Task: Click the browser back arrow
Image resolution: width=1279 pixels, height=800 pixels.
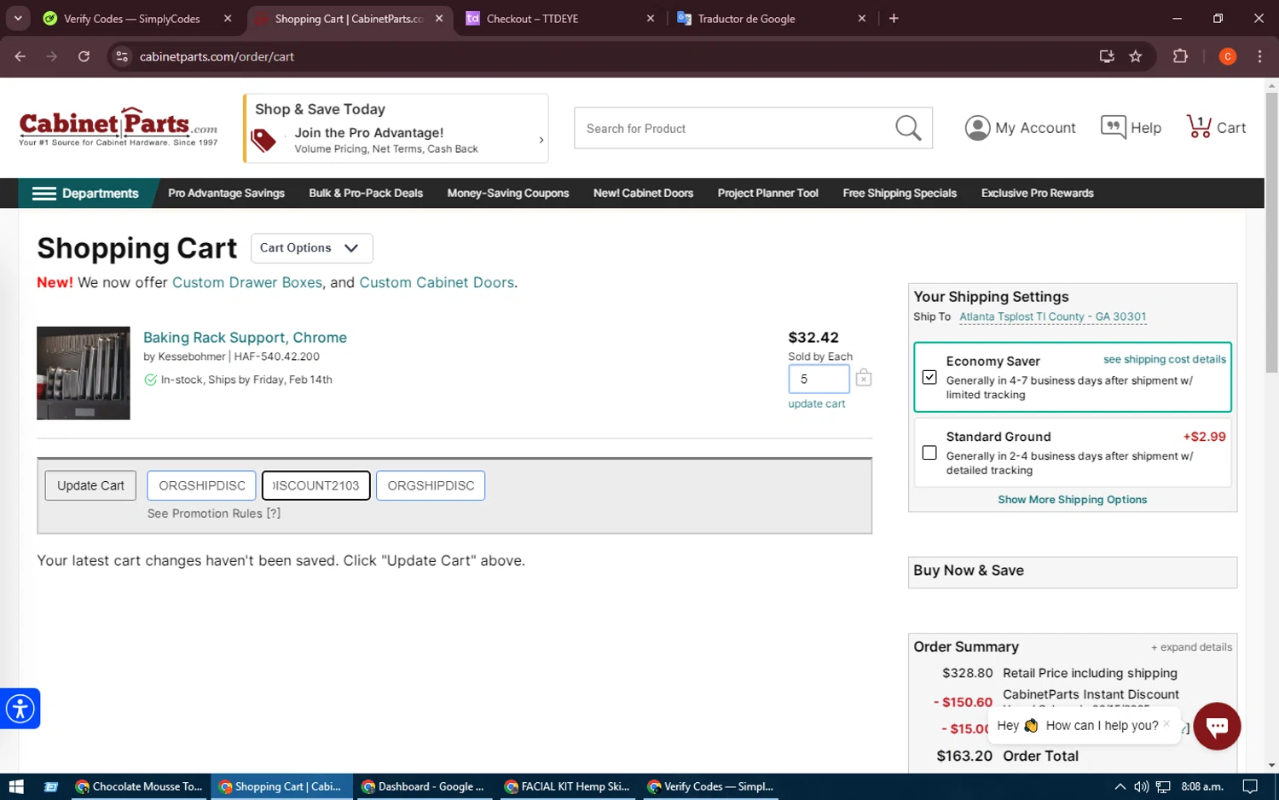Action: click(20, 56)
